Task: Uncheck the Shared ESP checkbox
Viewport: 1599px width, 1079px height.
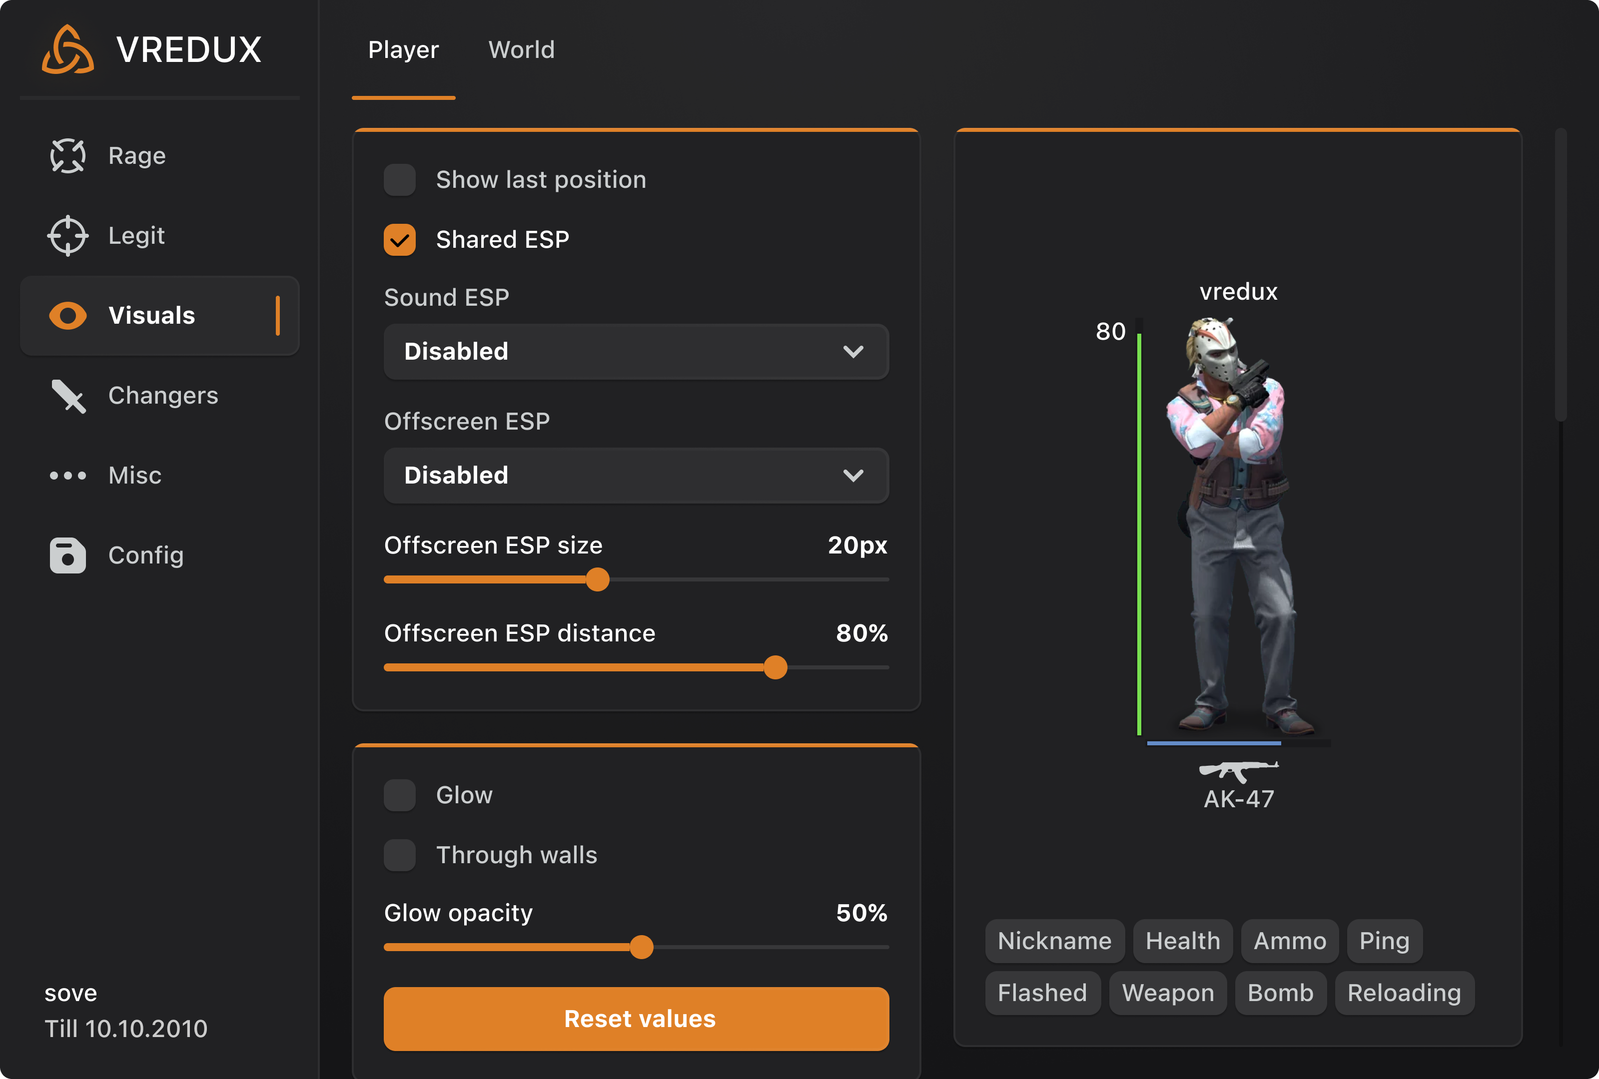Action: (x=399, y=239)
